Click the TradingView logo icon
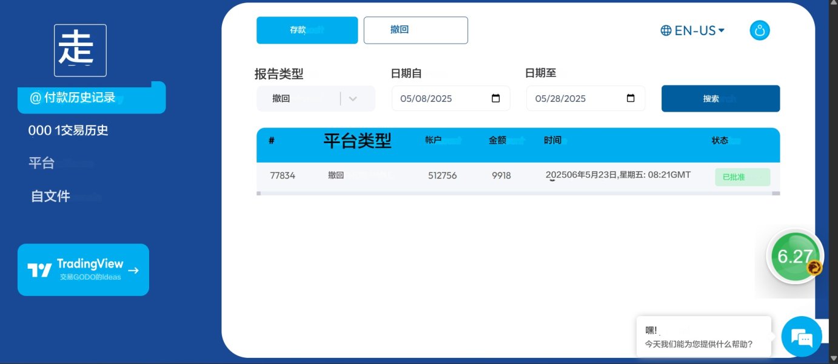The image size is (838, 364). pyautogui.click(x=40, y=271)
